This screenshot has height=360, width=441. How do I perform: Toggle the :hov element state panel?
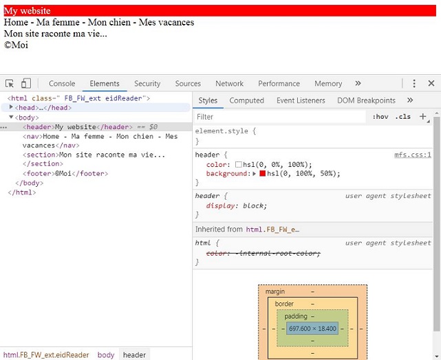point(380,117)
